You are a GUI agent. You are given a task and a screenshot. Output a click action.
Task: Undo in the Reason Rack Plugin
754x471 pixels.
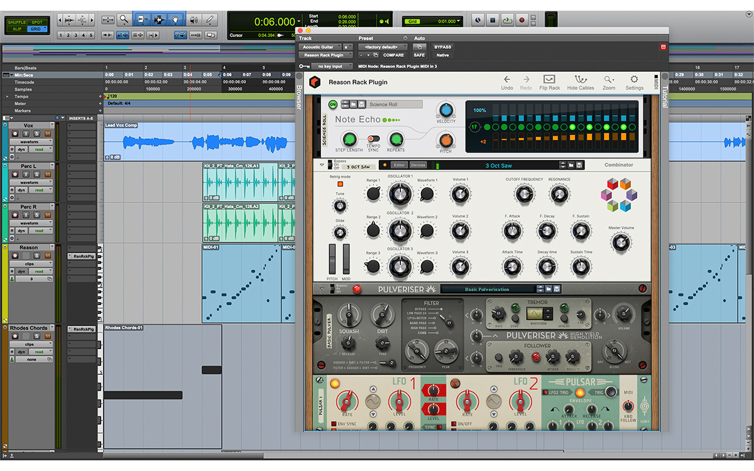click(507, 82)
